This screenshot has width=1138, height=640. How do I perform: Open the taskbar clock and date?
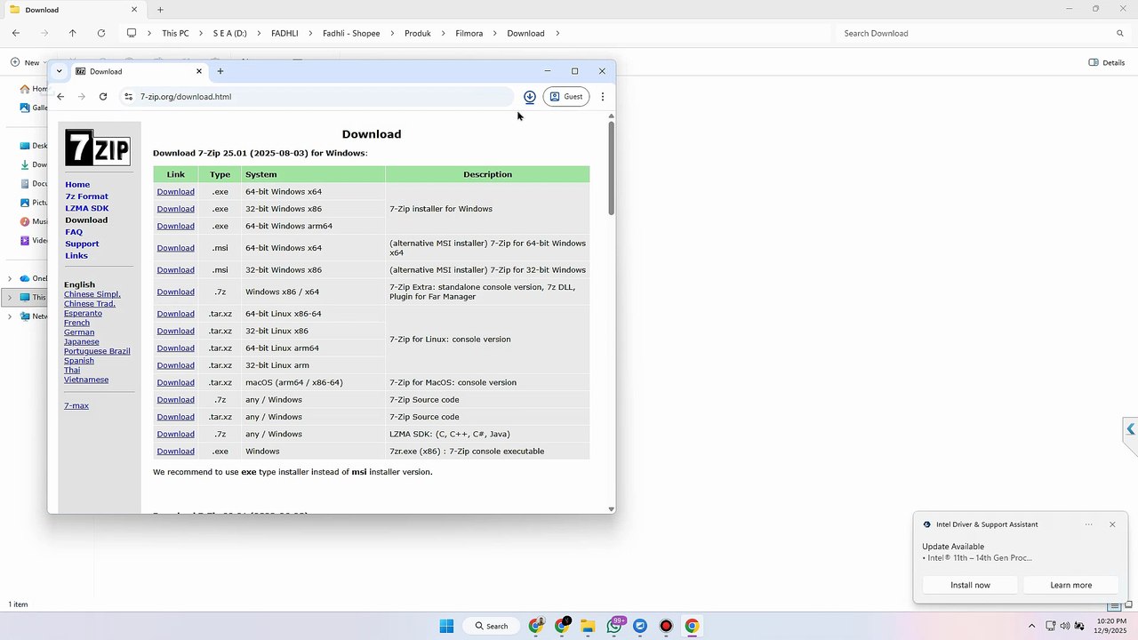tap(1111, 626)
